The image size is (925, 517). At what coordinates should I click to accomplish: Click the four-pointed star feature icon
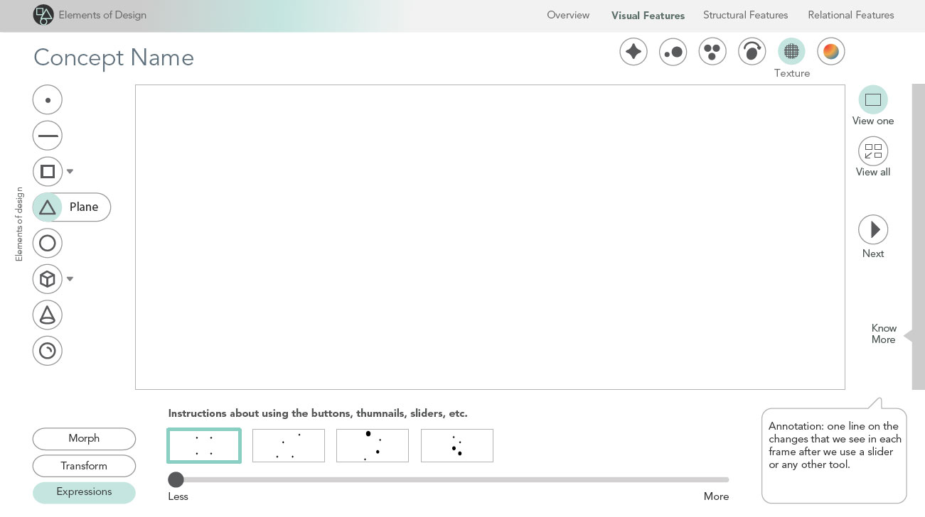point(633,52)
